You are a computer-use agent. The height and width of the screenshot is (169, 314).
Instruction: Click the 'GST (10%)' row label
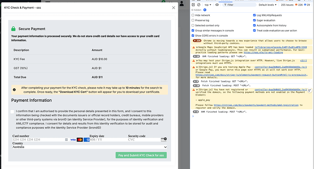pyautogui.click(x=20, y=68)
